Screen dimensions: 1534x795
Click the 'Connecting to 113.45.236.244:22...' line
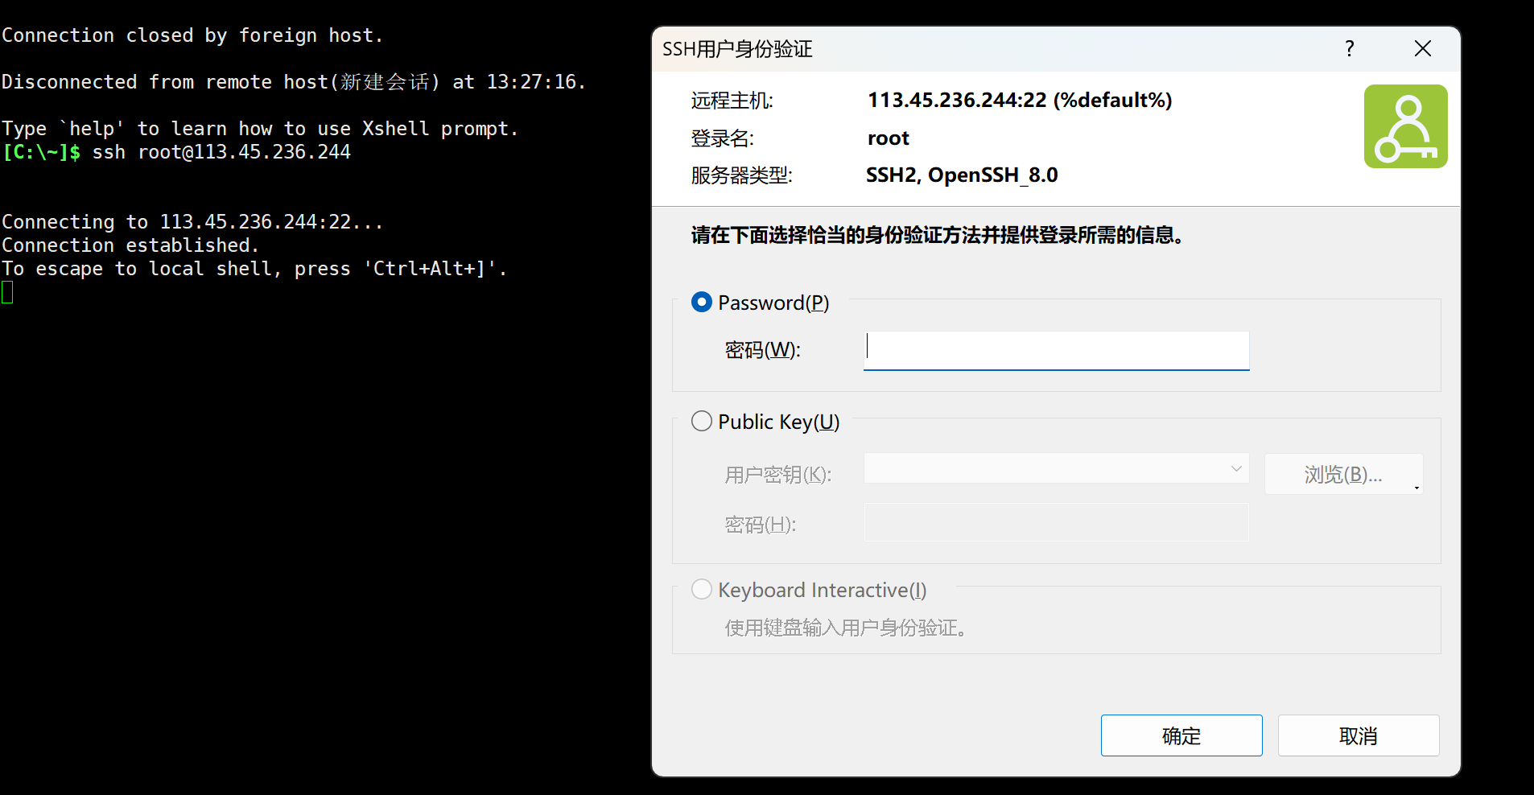(192, 222)
